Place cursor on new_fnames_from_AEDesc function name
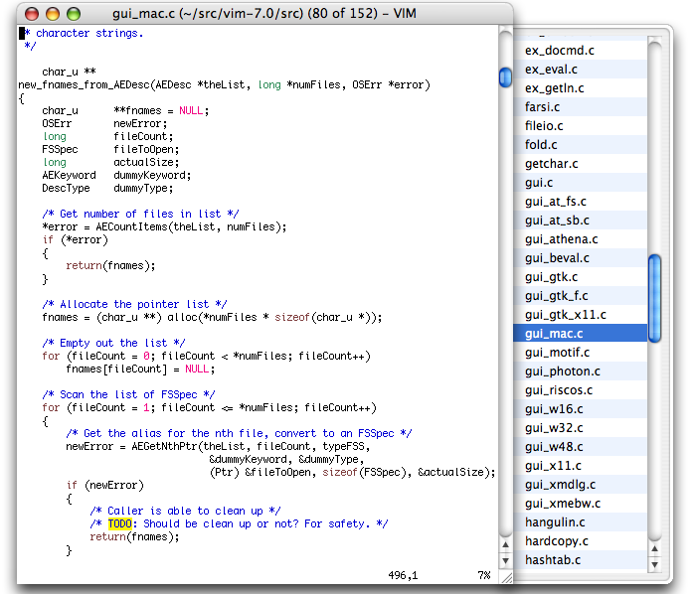 [86, 85]
